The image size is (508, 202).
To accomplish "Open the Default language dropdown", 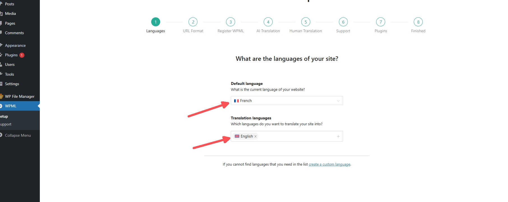I will (x=287, y=101).
